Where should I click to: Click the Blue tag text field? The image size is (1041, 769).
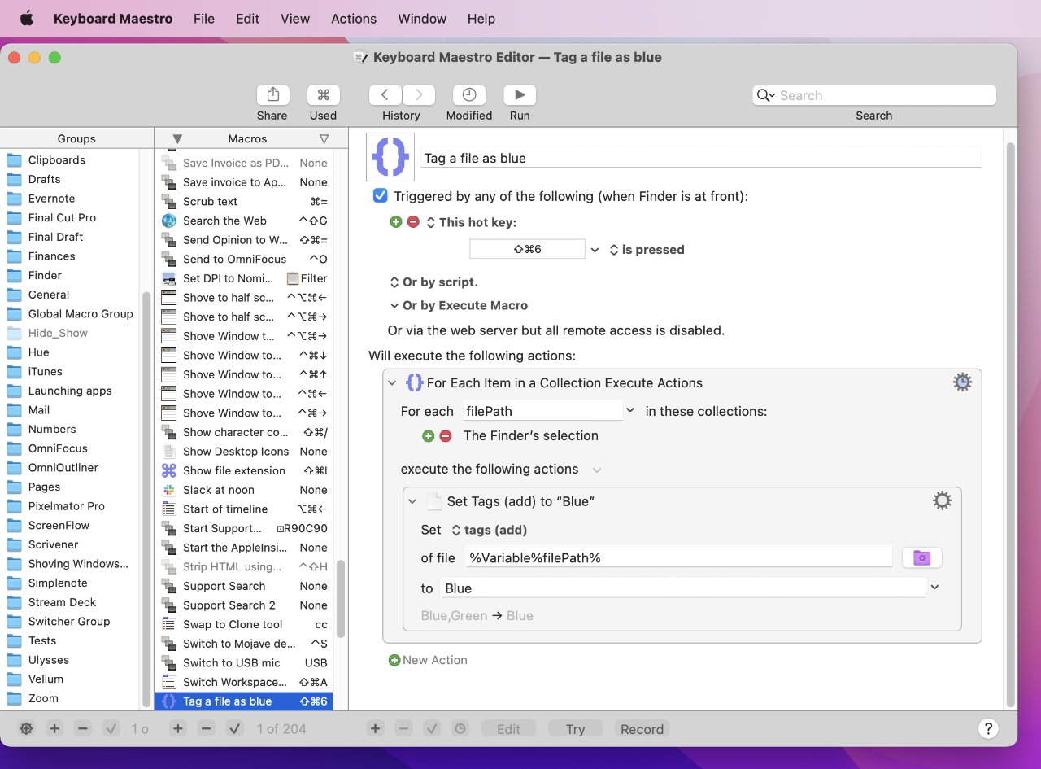click(683, 588)
